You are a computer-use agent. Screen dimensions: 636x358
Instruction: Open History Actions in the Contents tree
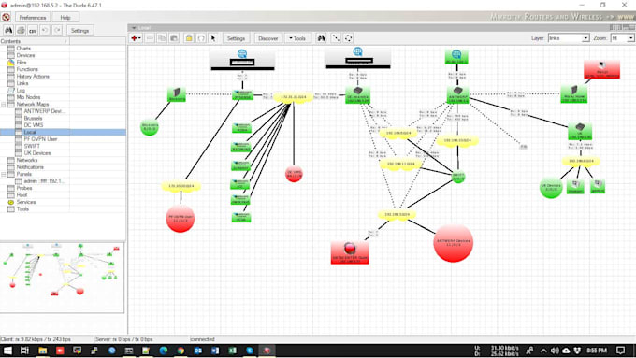tap(33, 77)
